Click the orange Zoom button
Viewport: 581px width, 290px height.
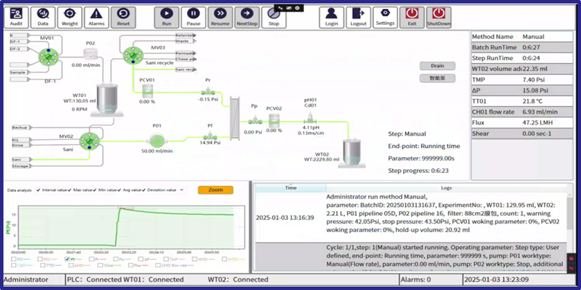[215, 190]
